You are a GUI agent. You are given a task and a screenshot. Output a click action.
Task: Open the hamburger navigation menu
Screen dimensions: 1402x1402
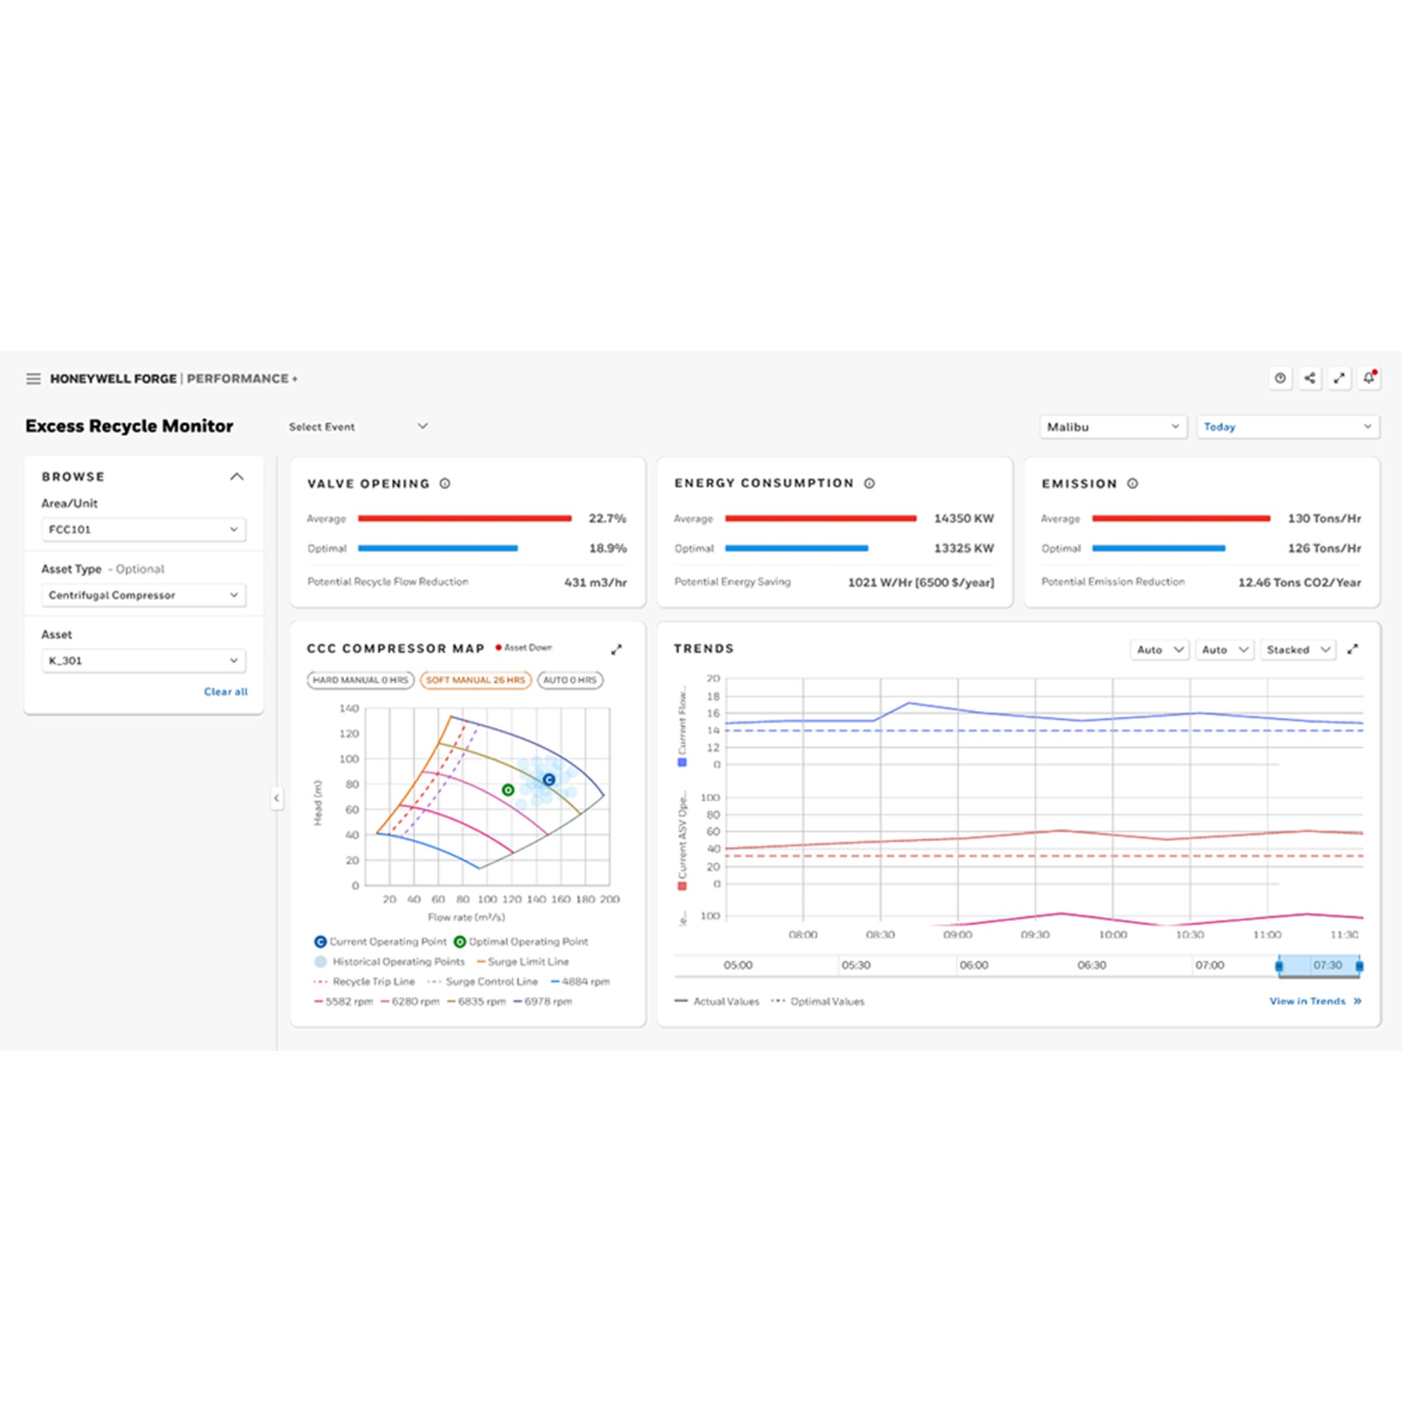pos(34,379)
